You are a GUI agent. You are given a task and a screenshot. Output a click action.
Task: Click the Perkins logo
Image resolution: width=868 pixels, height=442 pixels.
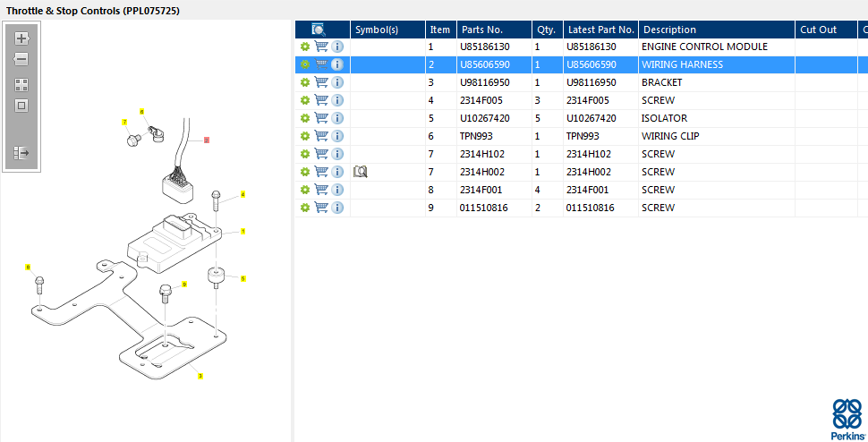[x=847, y=420]
